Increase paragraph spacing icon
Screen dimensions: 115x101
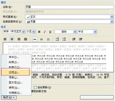click(57, 39)
